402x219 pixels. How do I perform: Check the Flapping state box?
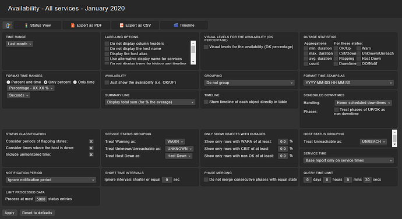tap(336, 59)
